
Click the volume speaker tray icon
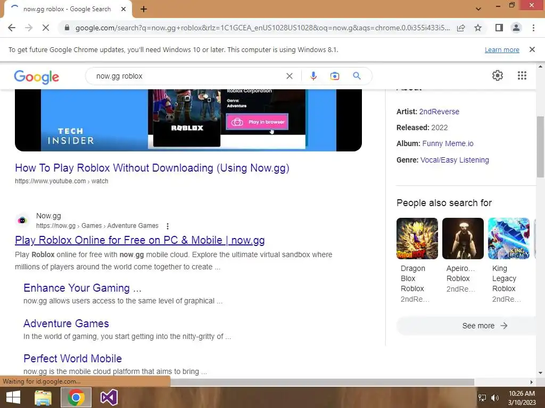[495, 398]
